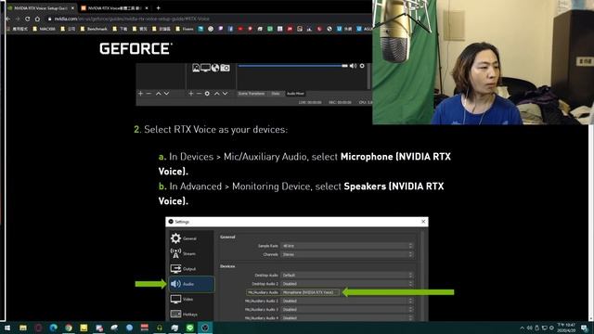Open mixer gear settings in OBS screenshot
Image resolution: width=594 pixels, height=334 pixels.
click(x=362, y=66)
